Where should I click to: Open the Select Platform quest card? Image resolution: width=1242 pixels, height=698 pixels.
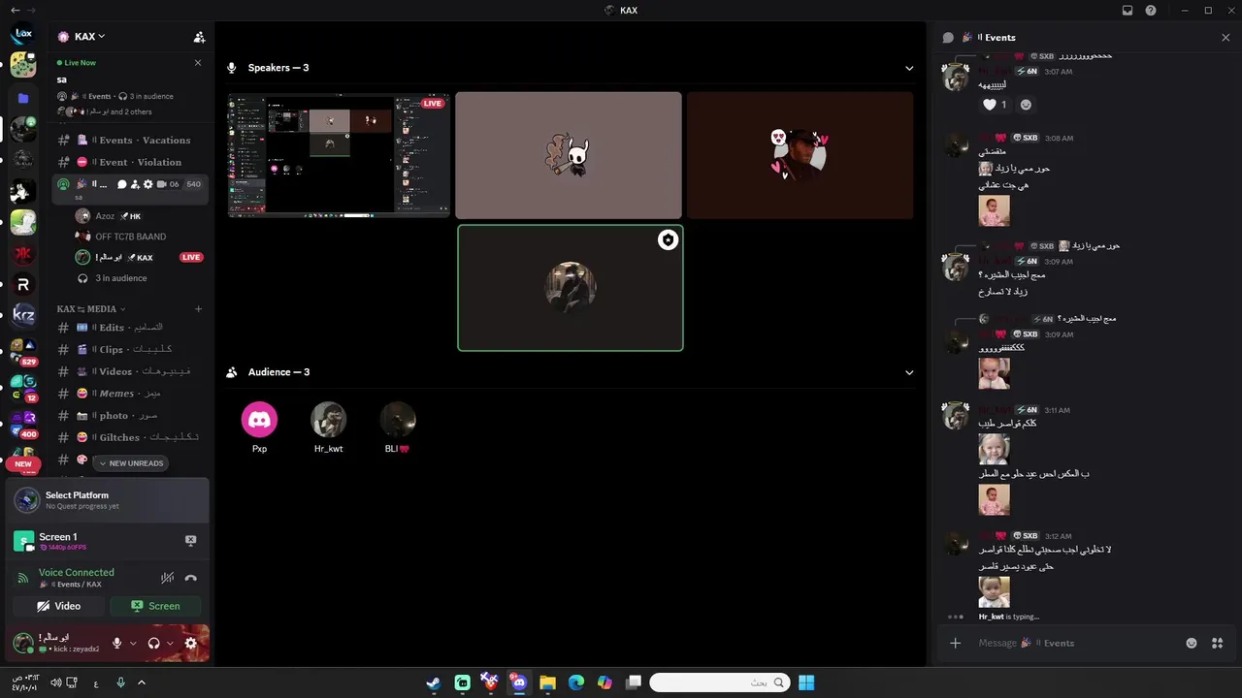(x=108, y=500)
